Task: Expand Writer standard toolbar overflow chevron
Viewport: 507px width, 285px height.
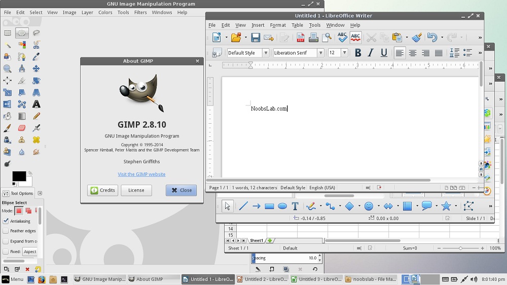Action: click(x=480, y=38)
